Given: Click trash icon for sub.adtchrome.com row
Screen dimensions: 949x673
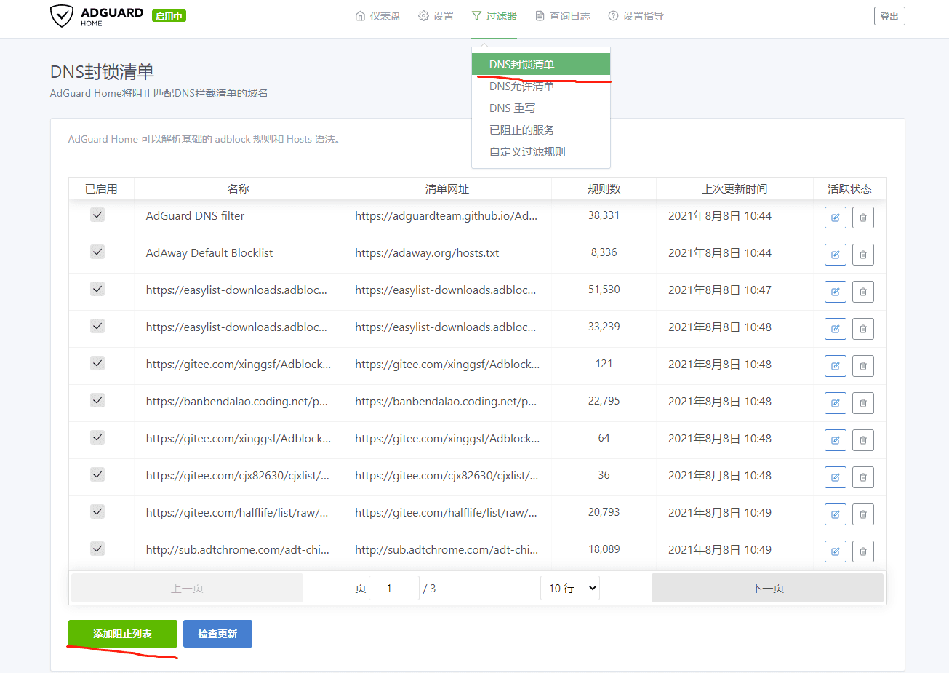Looking at the screenshot, I should [x=862, y=551].
